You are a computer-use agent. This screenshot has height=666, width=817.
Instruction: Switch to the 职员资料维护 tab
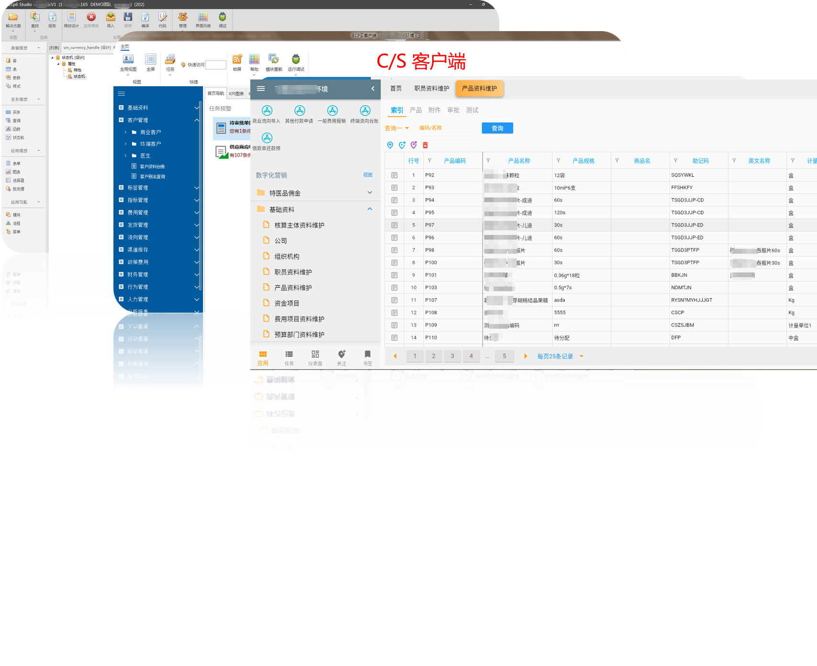click(x=431, y=89)
